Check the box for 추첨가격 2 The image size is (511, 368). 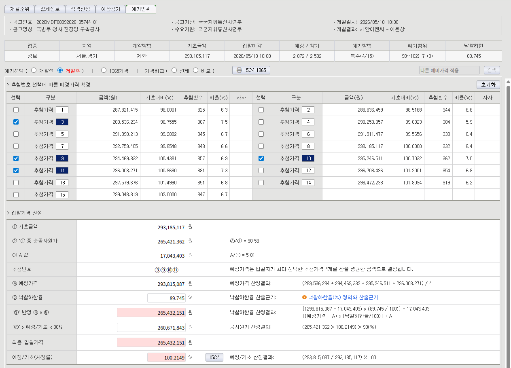[261, 110]
